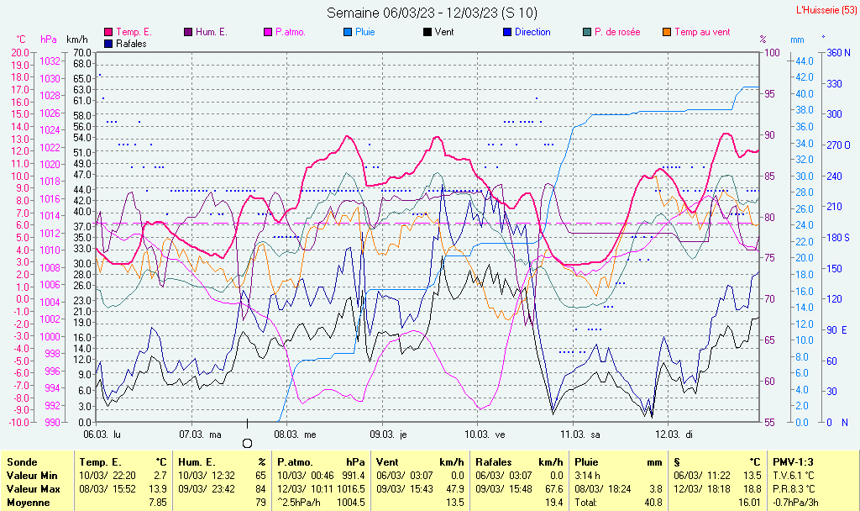Click the Temp au vent legend label

[702, 33]
